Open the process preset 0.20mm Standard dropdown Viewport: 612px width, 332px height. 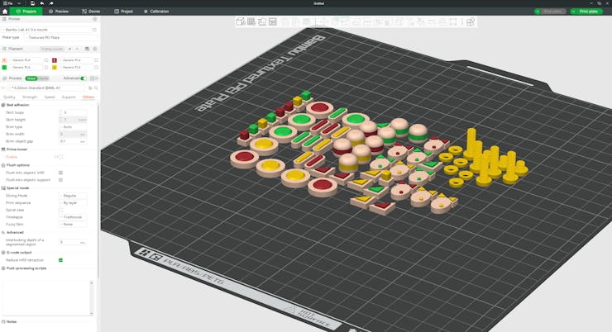(x=47, y=88)
